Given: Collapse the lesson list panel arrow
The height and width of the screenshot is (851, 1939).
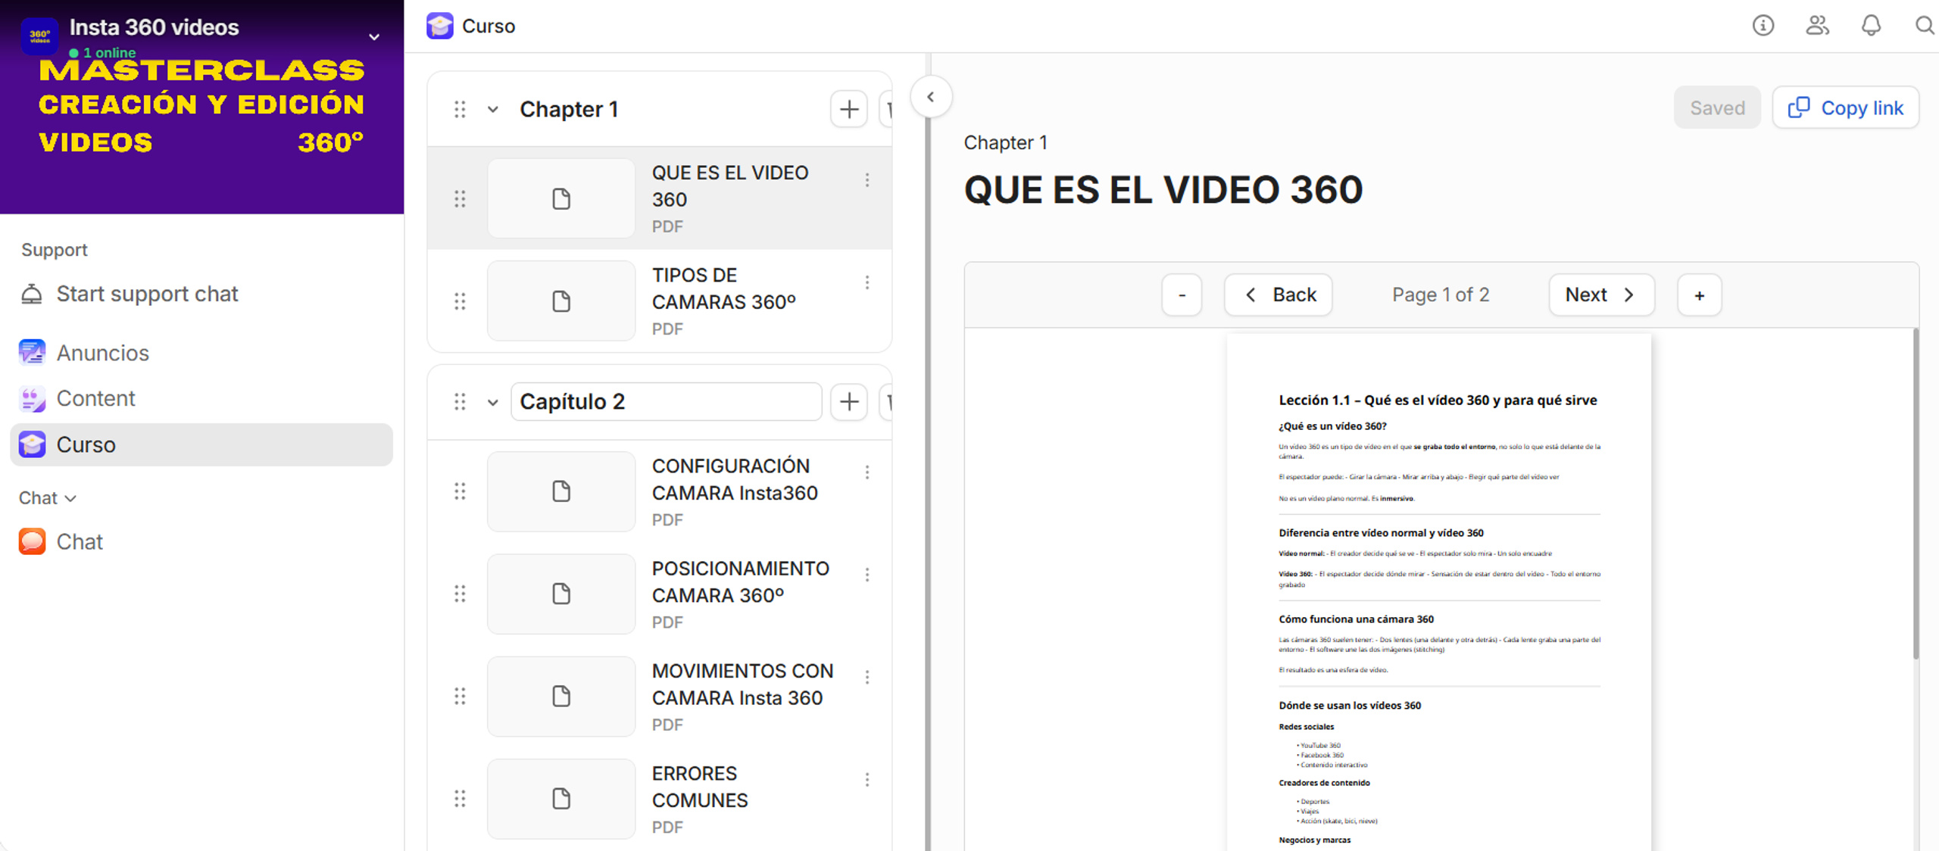Looking at the screenshot, I should [x=931, y=97].
